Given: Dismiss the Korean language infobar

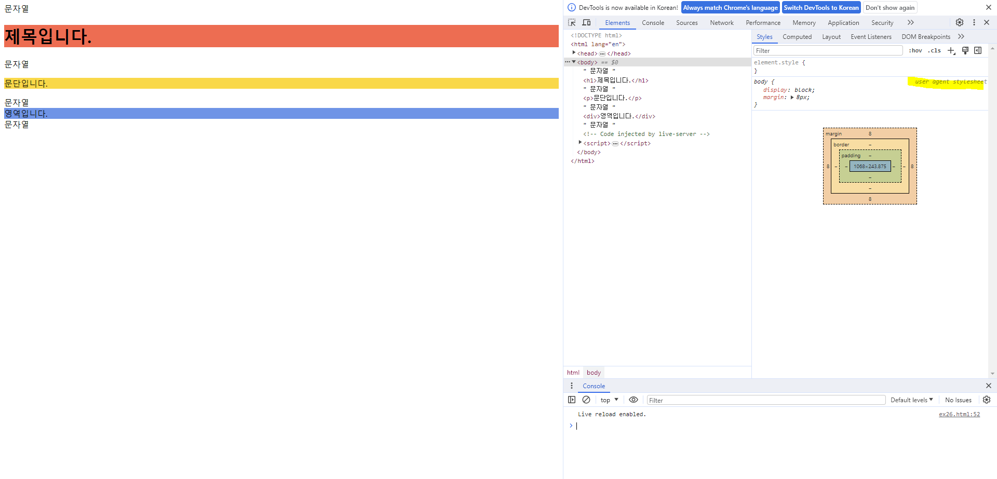Looking at the screenshot, I should click(989, 7).
